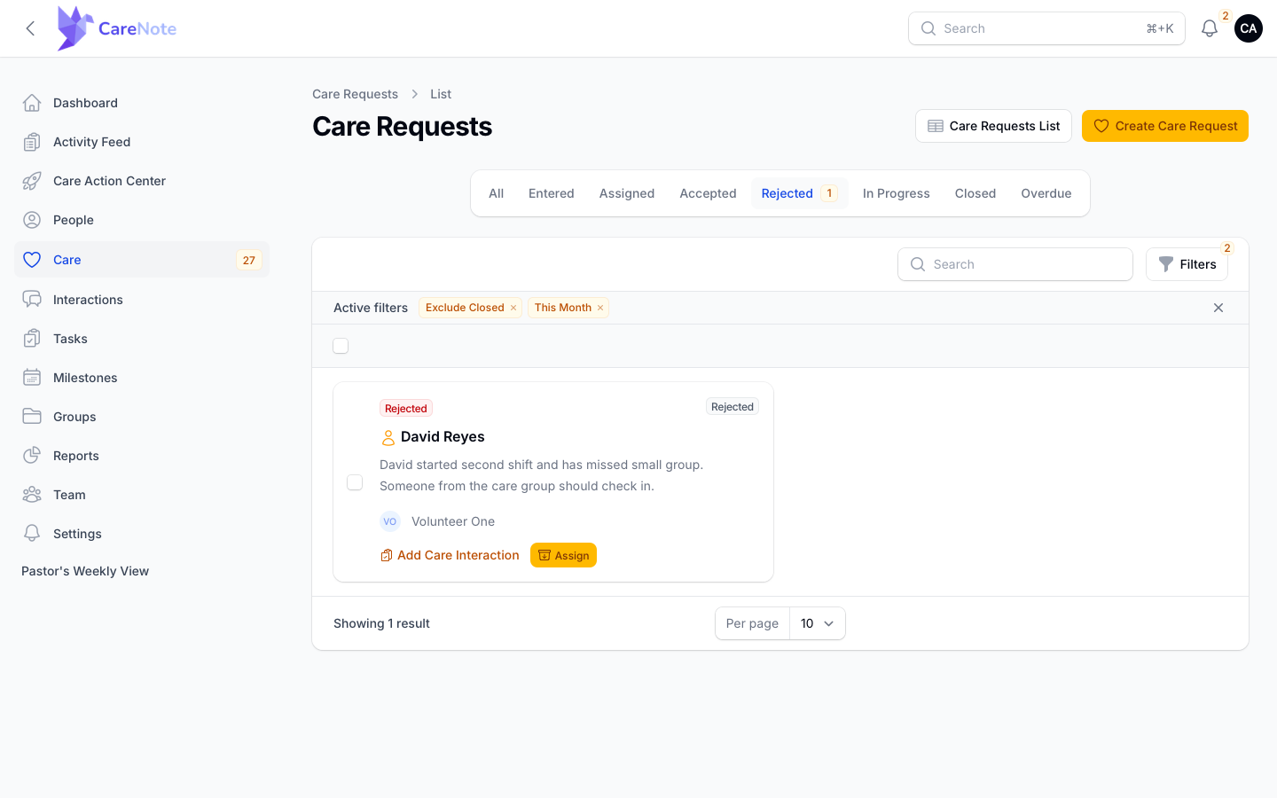Viewport: 1277px width, 798px height.
Task: Focus the global search field in header
Action: point(1046,28)
